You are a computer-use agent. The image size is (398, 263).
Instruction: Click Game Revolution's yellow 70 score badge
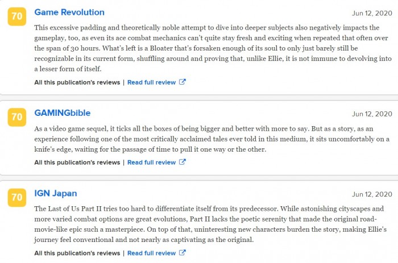point(17,17)
